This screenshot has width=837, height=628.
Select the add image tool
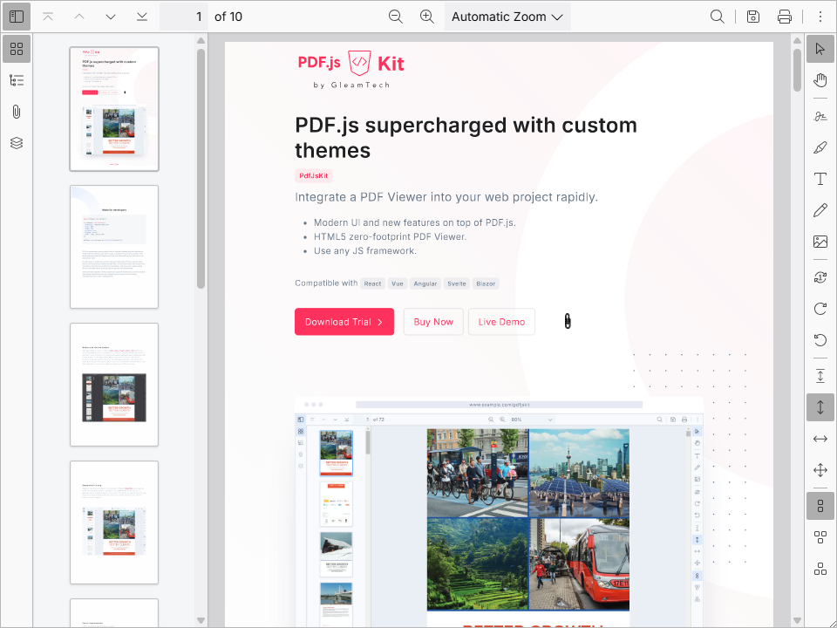pos(820,242)
